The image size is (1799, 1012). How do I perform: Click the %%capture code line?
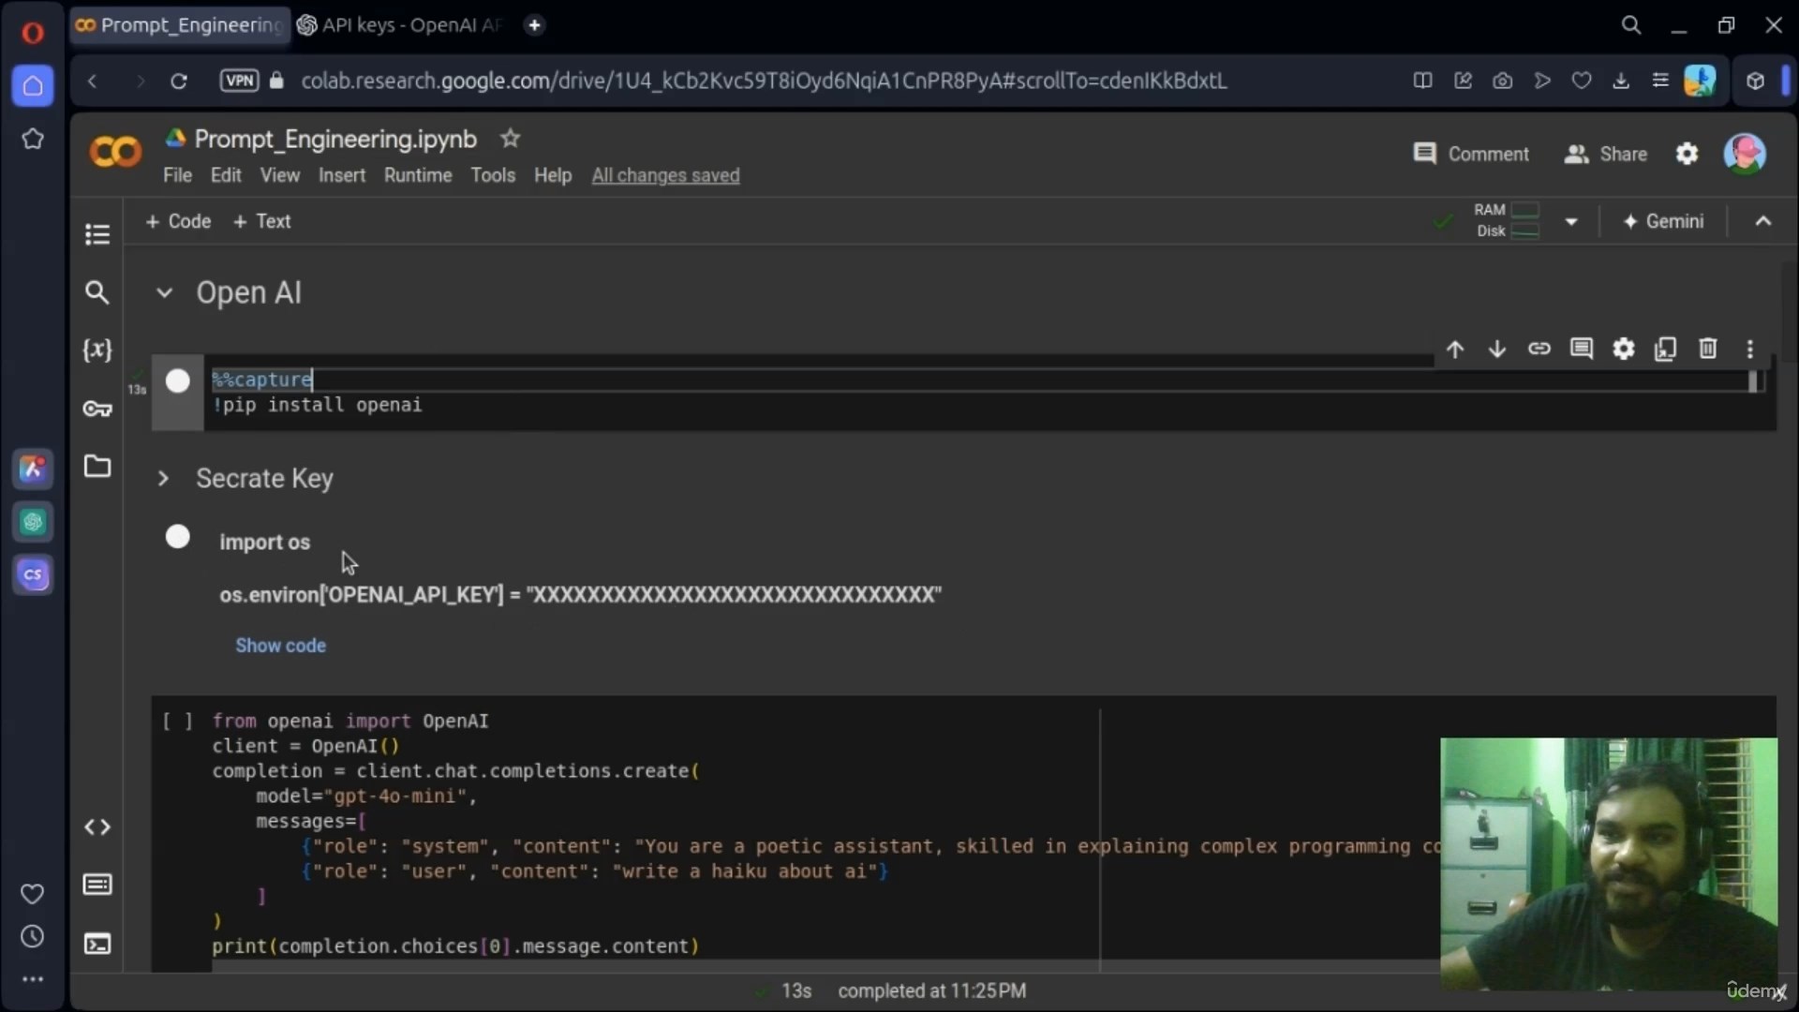(262, 379)
